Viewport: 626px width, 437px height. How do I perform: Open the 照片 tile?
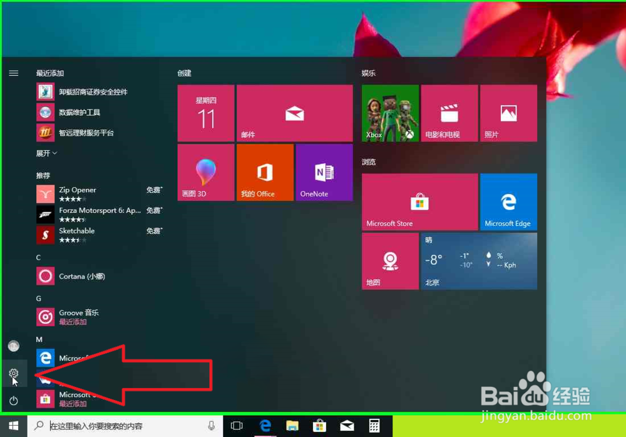click(508, 113)
